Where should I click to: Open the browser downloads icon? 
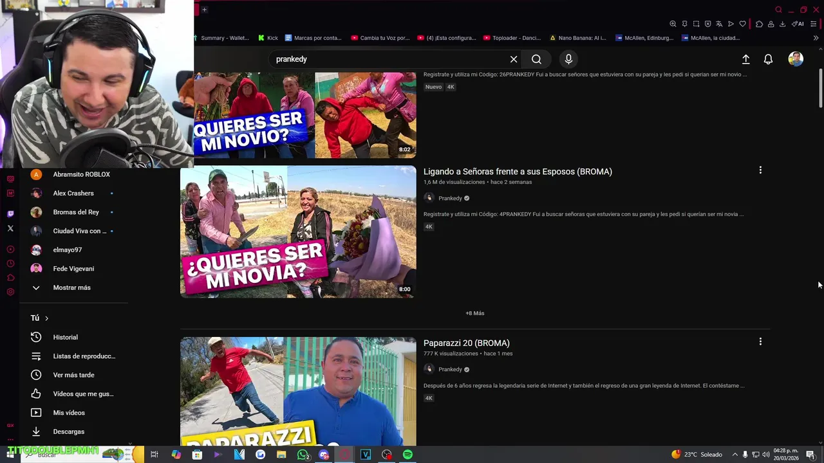coord(782,24)
